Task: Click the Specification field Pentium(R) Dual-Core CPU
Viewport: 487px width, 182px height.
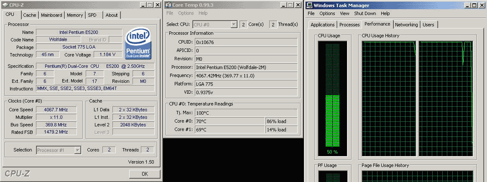Action: pos(95,66)
